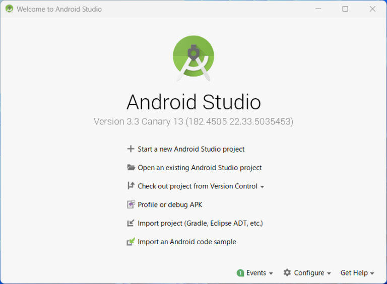Maximize the Welcome to Android Studio window
387x284 pixels.
(x=345, y=9)
